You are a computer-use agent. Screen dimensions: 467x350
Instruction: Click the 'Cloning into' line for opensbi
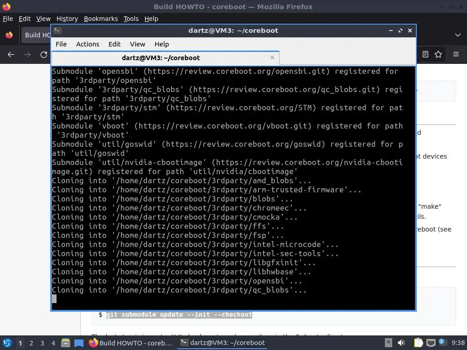tap(177, 281)
